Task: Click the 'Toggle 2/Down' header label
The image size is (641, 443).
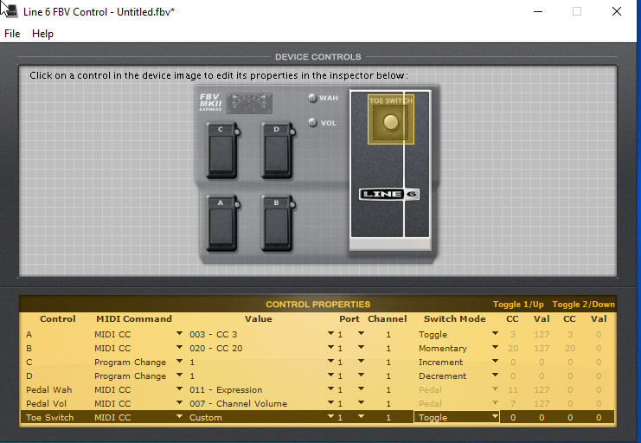Action: click(583, 305)
